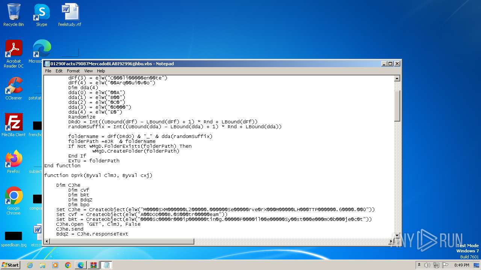Open the Recycle Bin desktop icon

(x=14, y=15)
